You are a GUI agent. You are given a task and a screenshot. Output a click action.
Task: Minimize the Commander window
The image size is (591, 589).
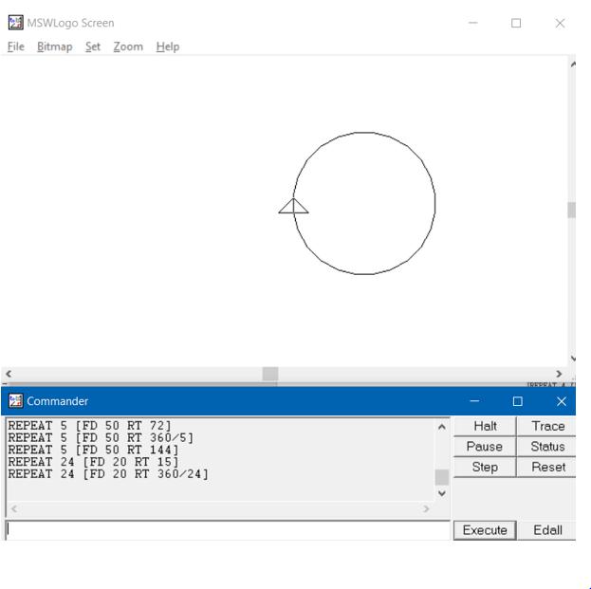coord(474,401)
